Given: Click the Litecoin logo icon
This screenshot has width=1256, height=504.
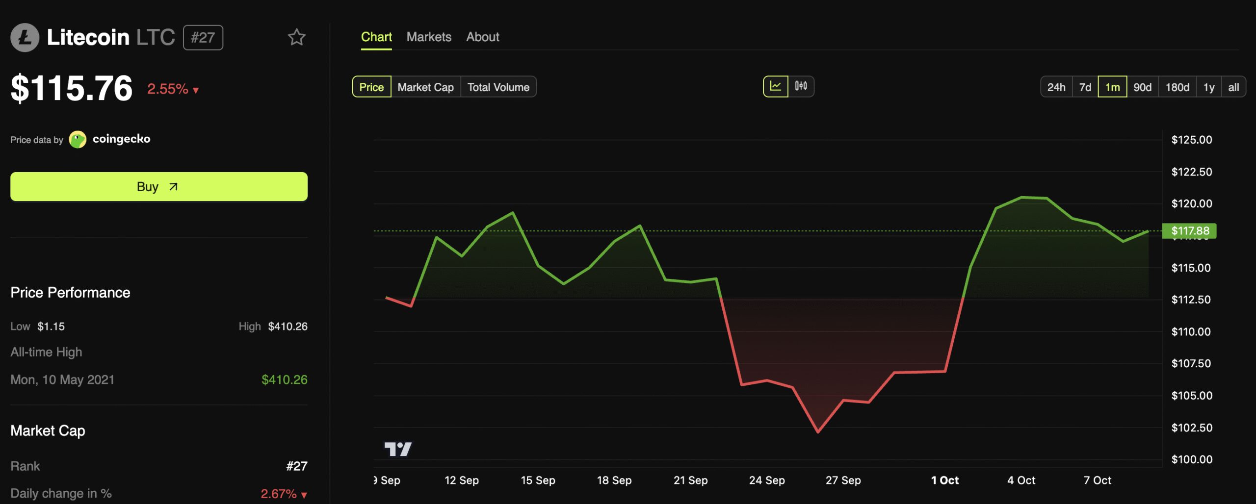Looking at the screenshot, I should tap(25, 37).
